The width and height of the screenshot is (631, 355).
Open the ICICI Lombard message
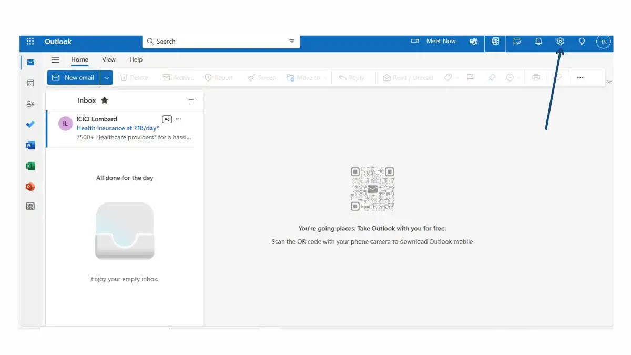coord(120,129)
